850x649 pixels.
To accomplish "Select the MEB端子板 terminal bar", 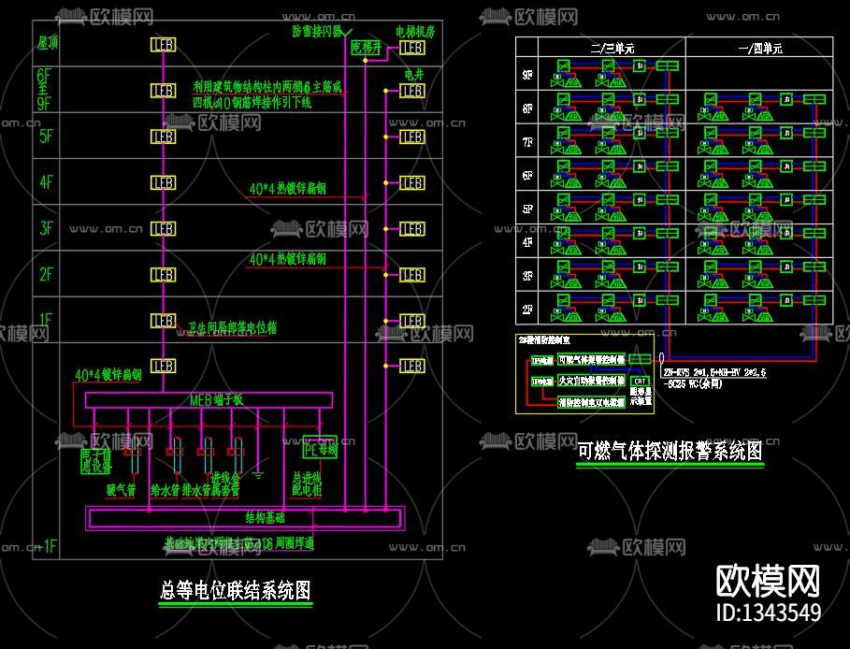I will point(209,399).
